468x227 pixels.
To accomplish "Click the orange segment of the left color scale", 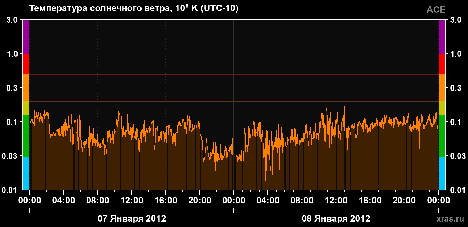I will point(26,88).
